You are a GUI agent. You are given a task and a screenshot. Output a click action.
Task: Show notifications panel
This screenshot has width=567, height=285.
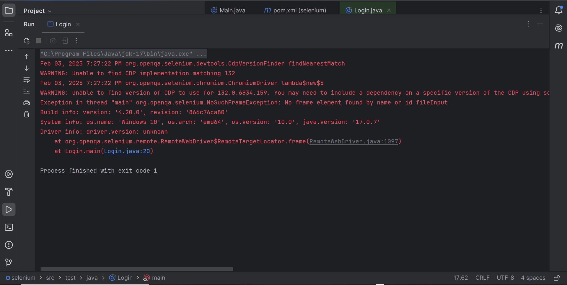point(559,10)
